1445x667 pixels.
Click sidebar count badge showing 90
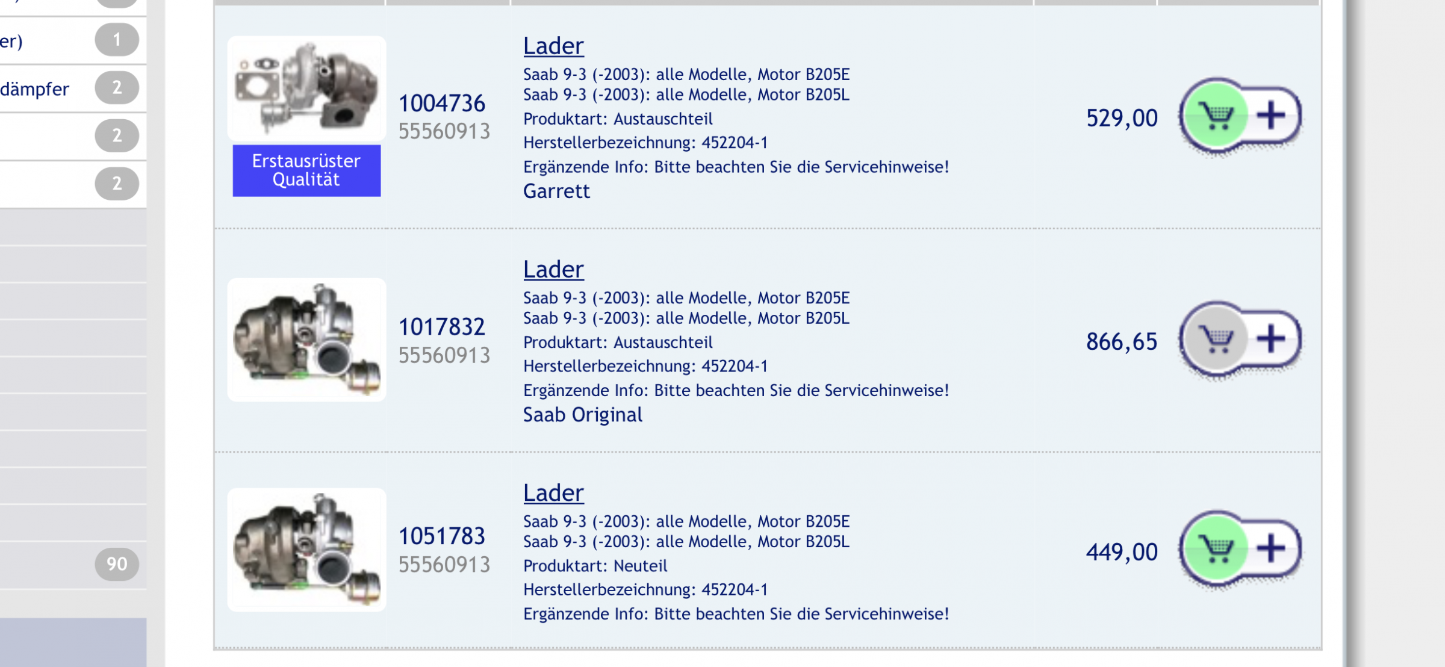tap(117, 564)
